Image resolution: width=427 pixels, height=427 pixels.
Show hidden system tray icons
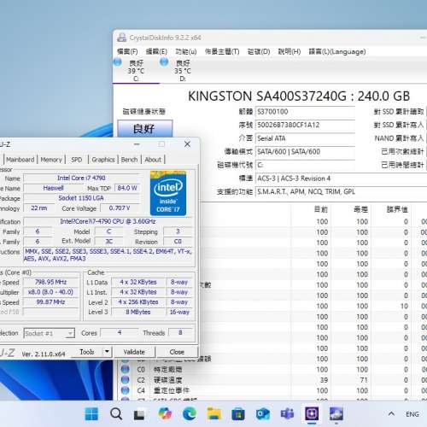[x=391, y=414]
